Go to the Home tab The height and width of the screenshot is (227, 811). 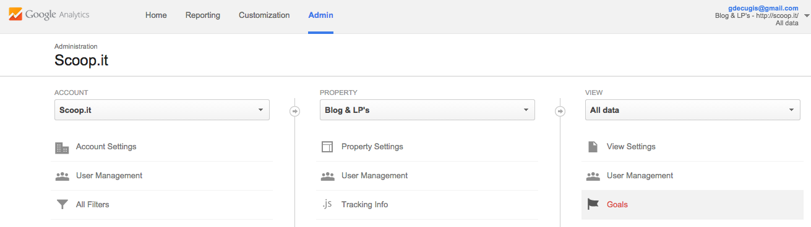click(156, 15)
